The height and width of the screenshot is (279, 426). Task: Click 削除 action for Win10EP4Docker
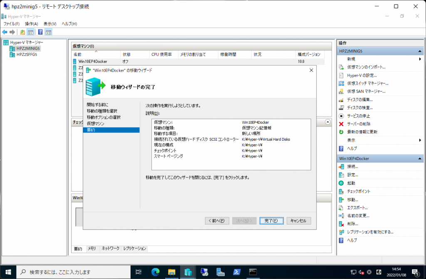click(352, 224)
